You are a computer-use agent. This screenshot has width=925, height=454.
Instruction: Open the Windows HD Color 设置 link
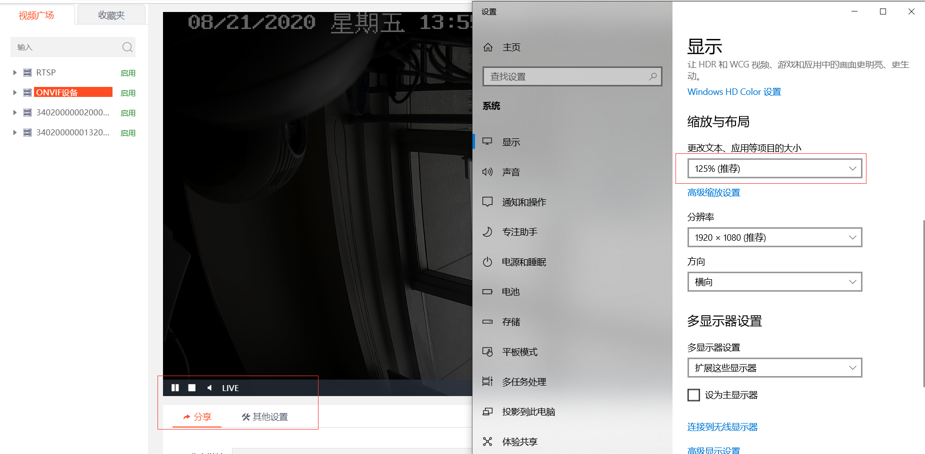point(734,92)
